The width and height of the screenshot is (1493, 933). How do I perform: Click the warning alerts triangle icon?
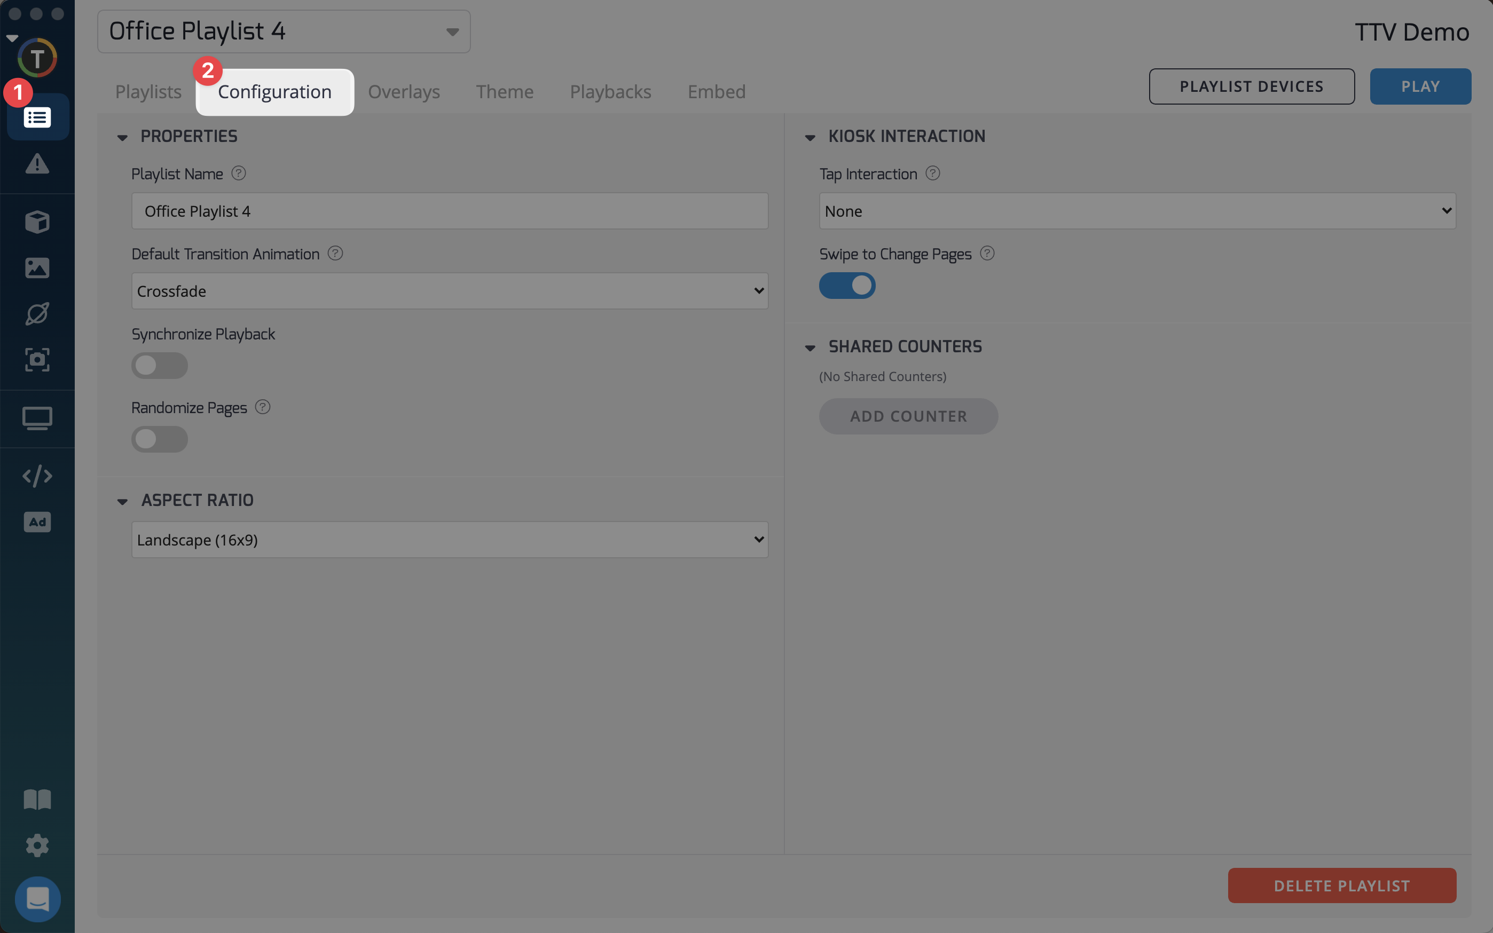tap(37, 164)
